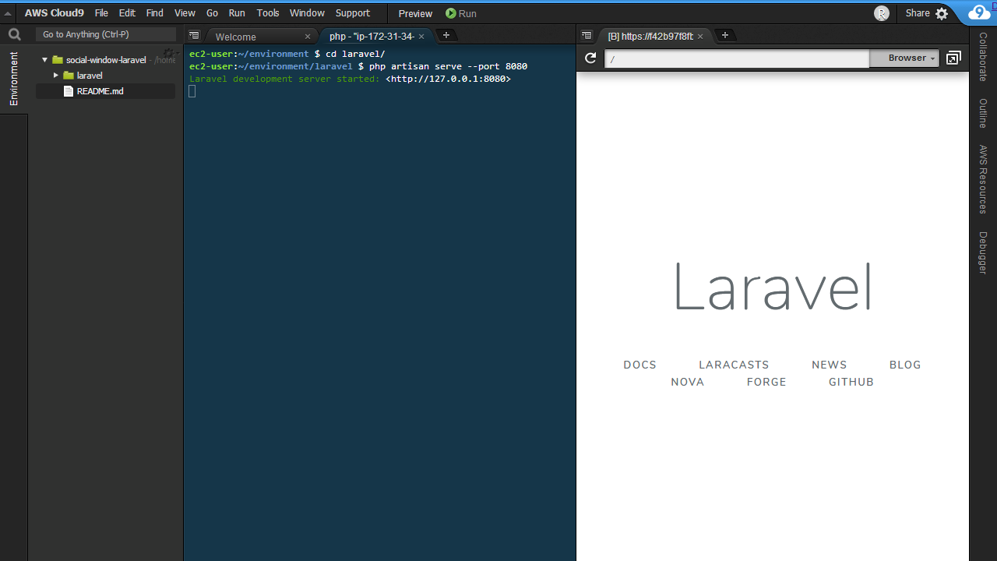The width and height of the screenshot is (997, 561).
Task: Open left pane tab list icon
Action: pyautogui.click(x=195, y=36)
